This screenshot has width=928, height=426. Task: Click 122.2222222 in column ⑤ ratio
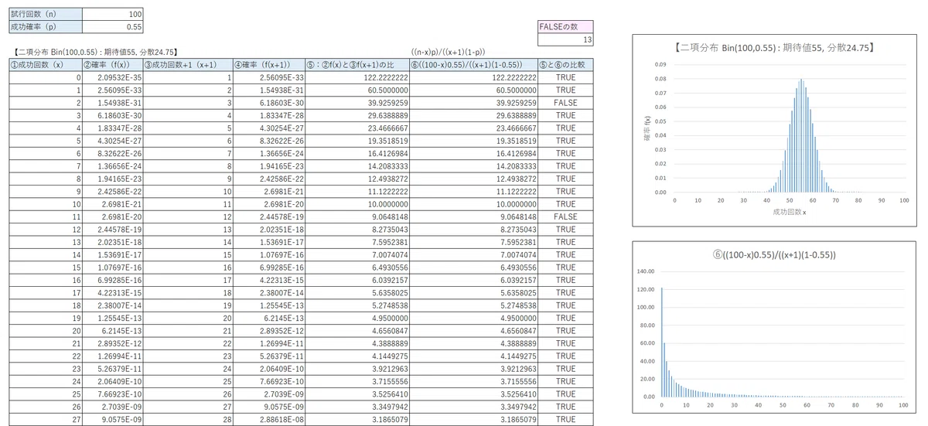click(x=357, y=78)
